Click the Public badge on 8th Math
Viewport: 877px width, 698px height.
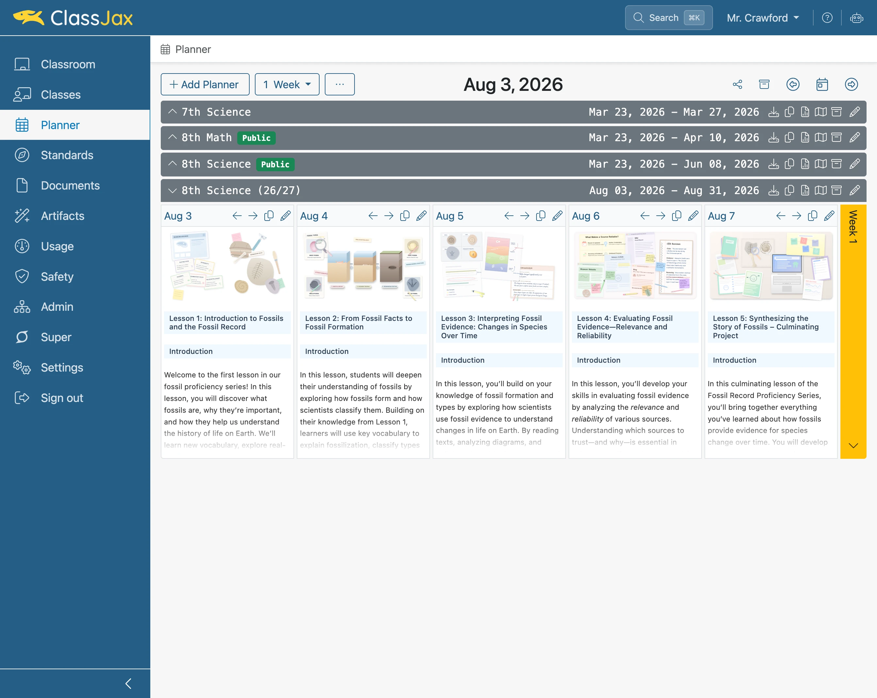pyautogui.click(x=256, y=138)
